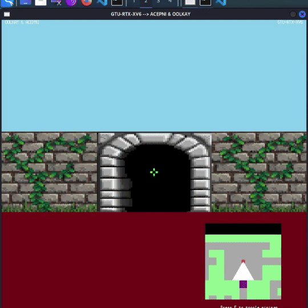Open the purple Tor browser launcher
Image resolution: width=308 pixels, height=308 pixels.
click(71, 2)
